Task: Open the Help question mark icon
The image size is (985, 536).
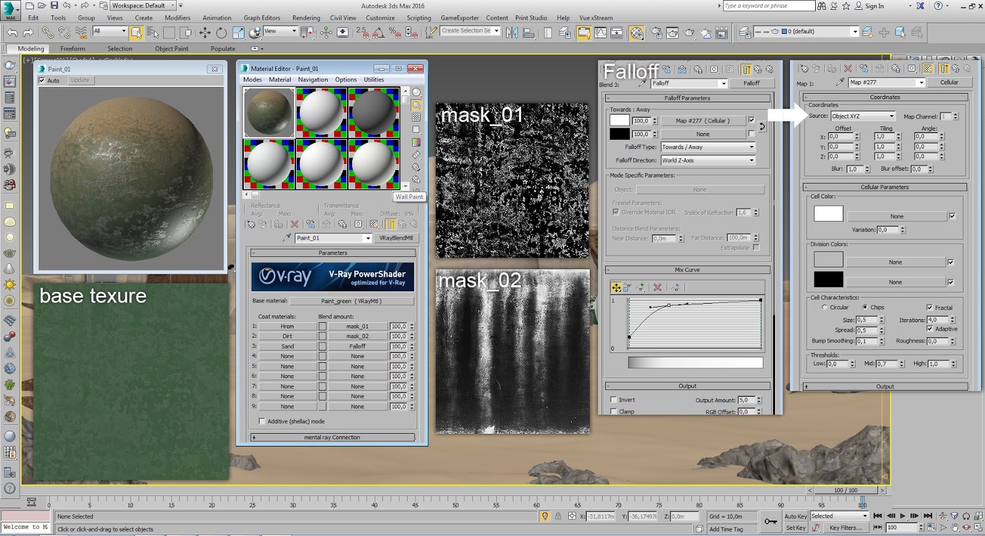Action: [938, 6]
